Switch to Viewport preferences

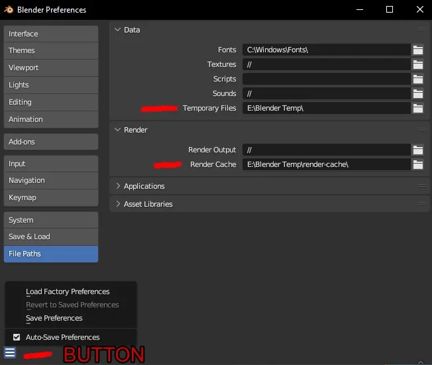51,68
